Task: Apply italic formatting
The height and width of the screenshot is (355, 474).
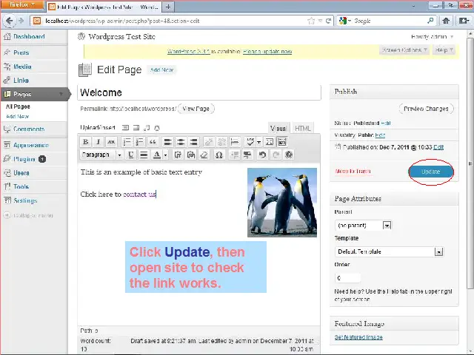Action: pyautogui.click(x=99, y=142)
